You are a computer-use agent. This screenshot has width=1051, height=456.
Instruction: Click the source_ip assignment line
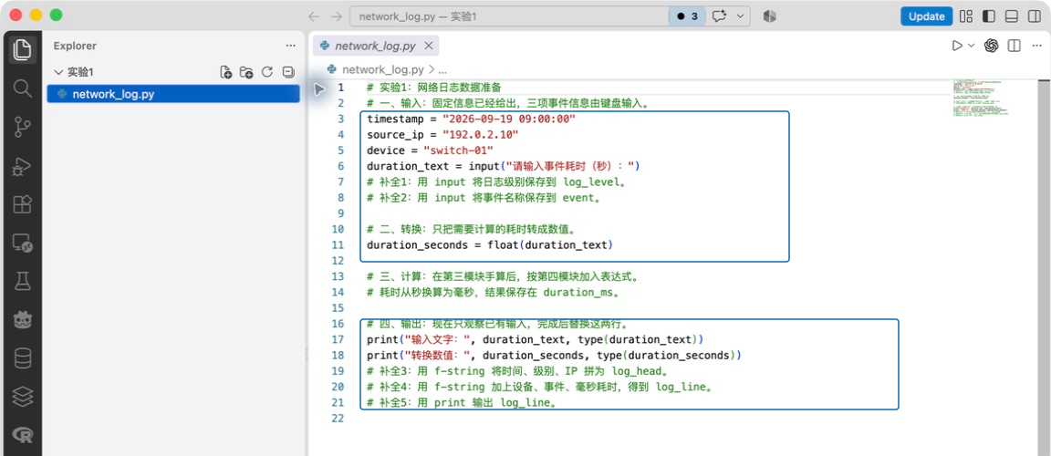tap(442, 135)
